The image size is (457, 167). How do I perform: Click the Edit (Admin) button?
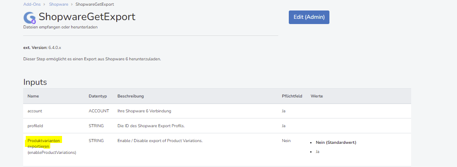(309, 17)
